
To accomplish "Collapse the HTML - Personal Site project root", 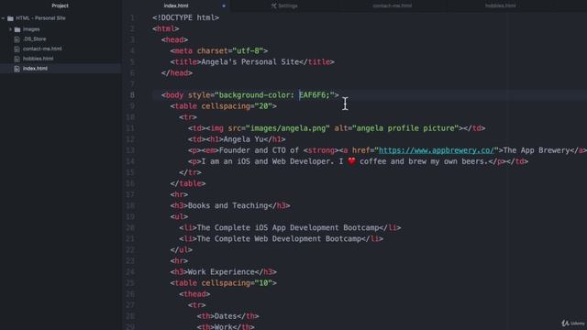I will (x=4, y=18).
